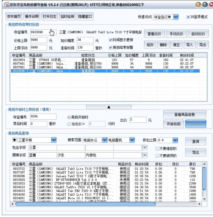
Task: Toggle the IE登录模式 checkbox
Action: click(188, 17)
